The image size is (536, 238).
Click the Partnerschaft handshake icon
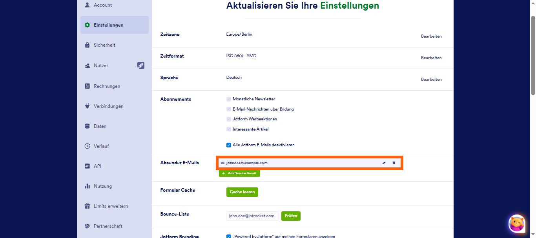[88, 226]
